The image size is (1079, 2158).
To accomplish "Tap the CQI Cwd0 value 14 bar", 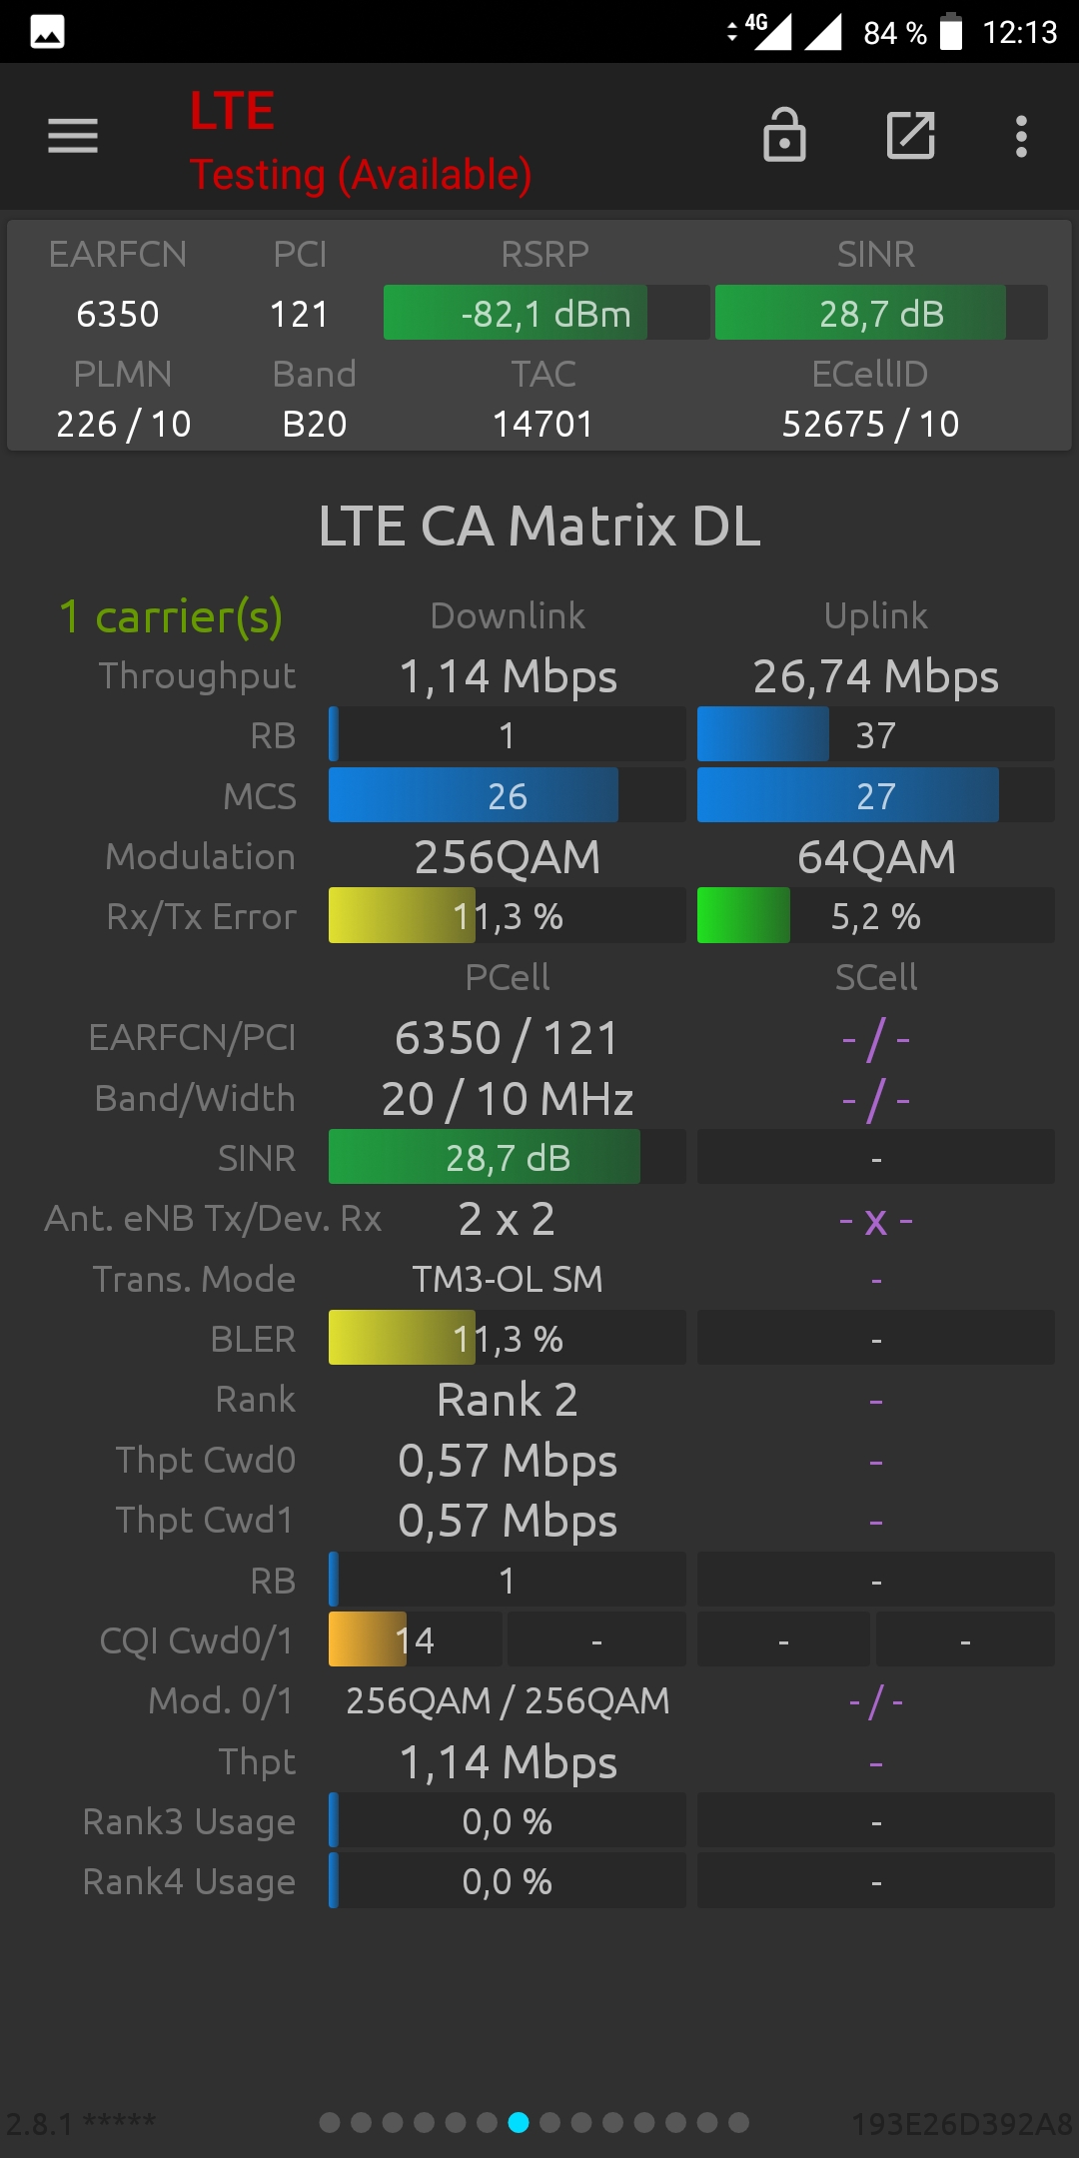I will [415, 1639].
